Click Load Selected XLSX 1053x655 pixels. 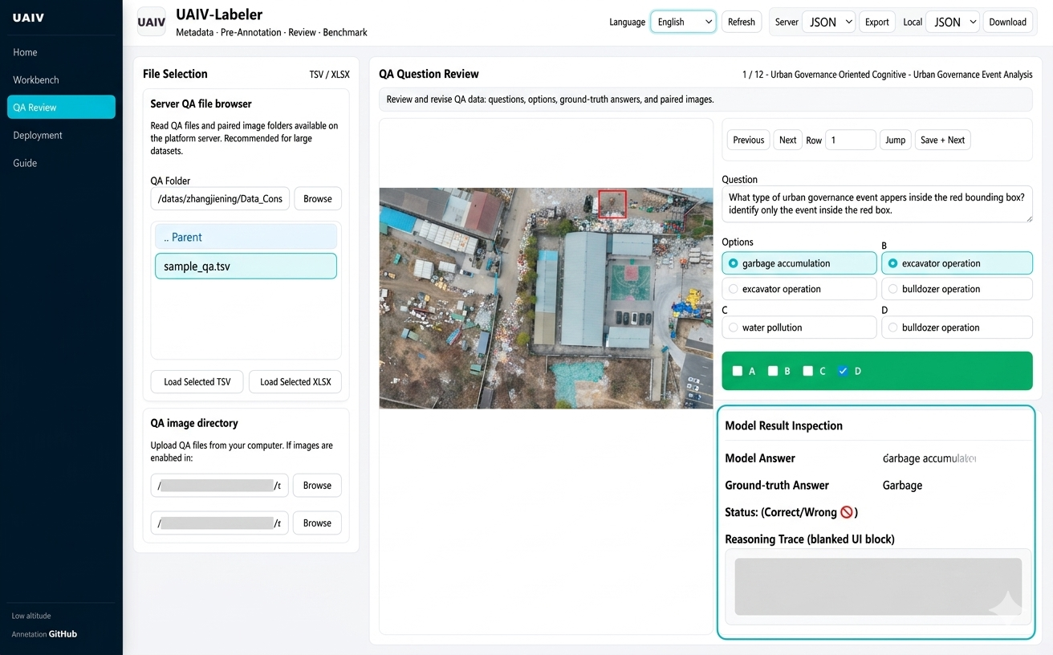[295, 381]
